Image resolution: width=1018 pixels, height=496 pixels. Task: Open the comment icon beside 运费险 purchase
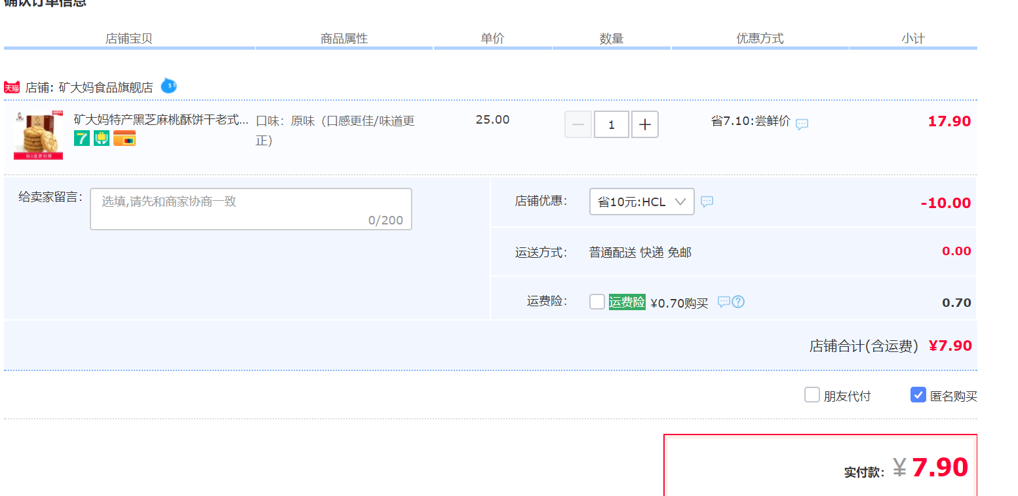coord(724,302)
